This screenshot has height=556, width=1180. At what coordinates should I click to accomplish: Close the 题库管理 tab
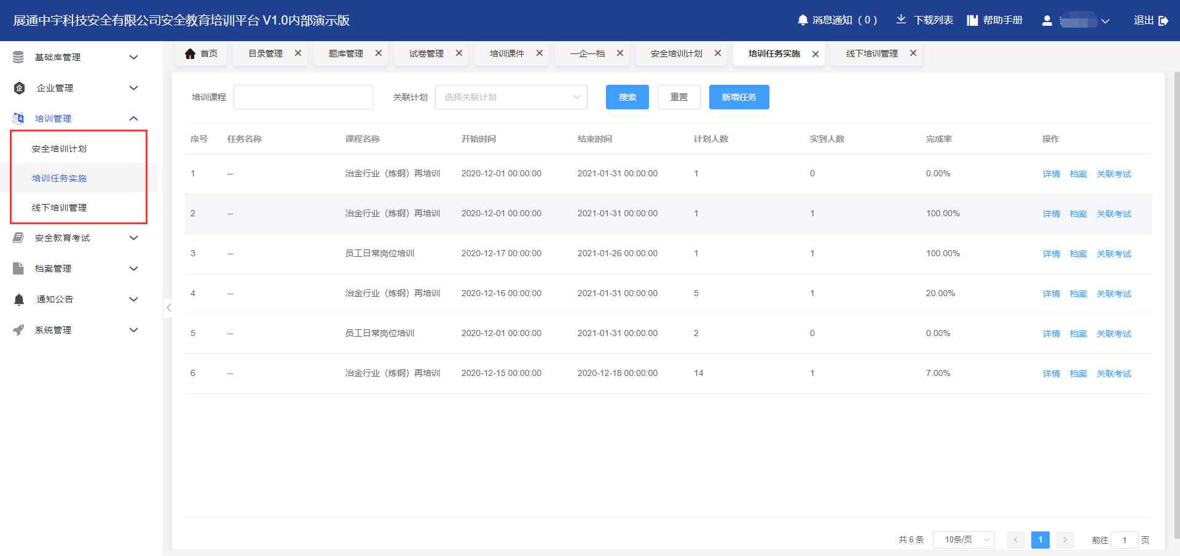click(x=379, y=53)
